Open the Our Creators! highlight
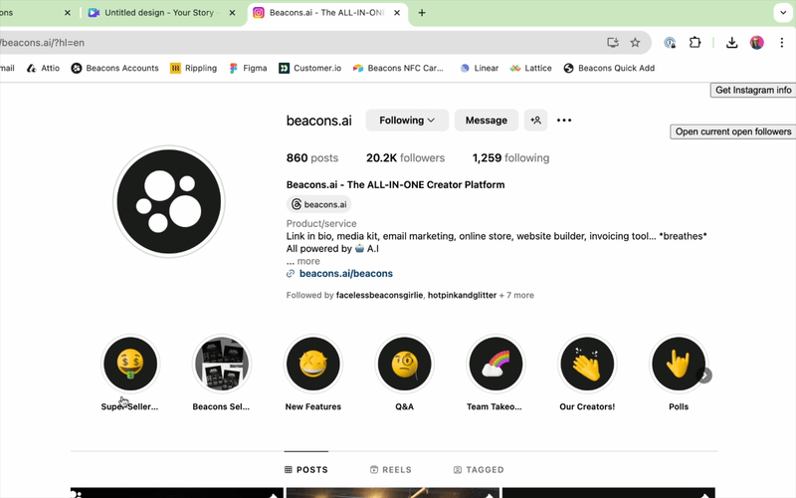796x498 pixels. coord(587,364)
